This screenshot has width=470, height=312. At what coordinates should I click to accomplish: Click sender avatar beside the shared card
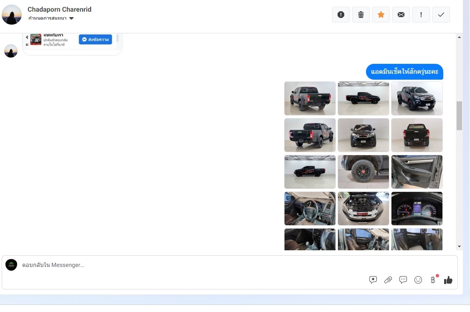click(x=11, y=51)
